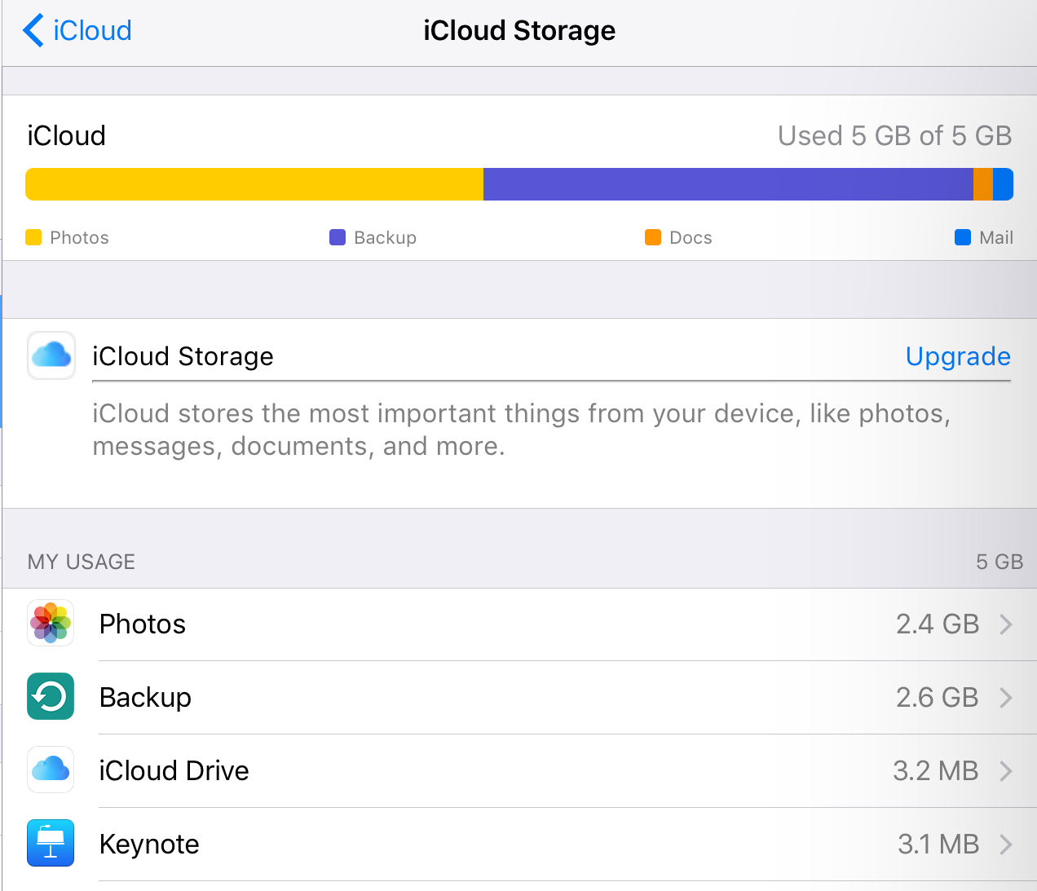This screenshot has width=1037, height=891.
Task: Expand the Keynote row chevron
Action: [1006, 845]
